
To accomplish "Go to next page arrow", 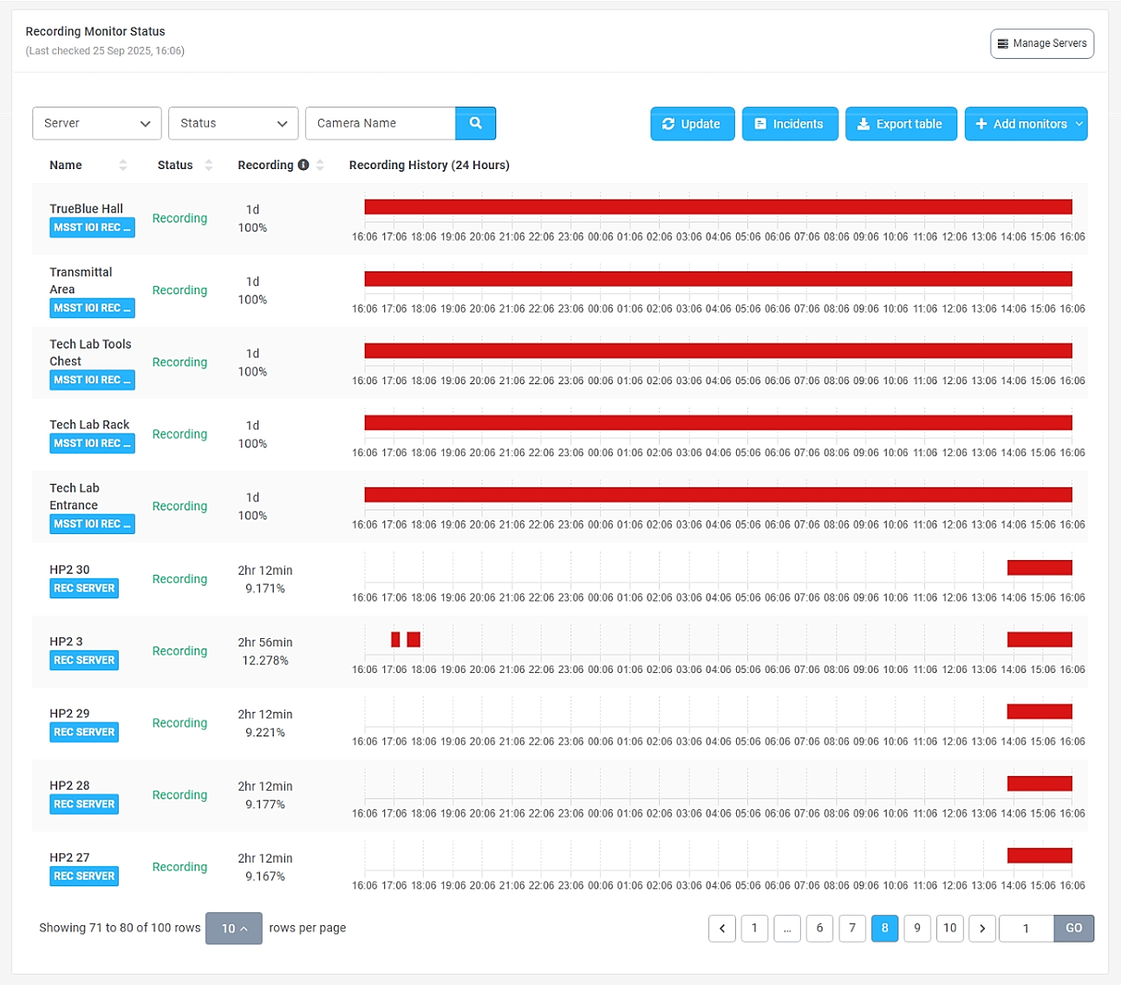I will coord(981,928).
